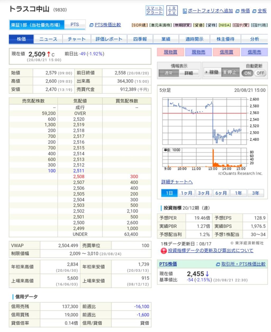The width and height of the screenshot is (271, 332).
Task: Click the VWAP value 2,504.499
Action: [x=68, y=245]
